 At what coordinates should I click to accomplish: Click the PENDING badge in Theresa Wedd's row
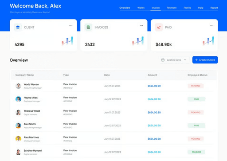(x=196, y=112)
